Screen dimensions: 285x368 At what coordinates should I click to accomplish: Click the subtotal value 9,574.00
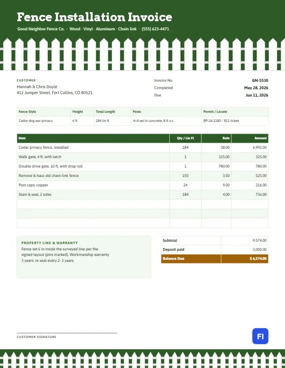coord(260,240)
